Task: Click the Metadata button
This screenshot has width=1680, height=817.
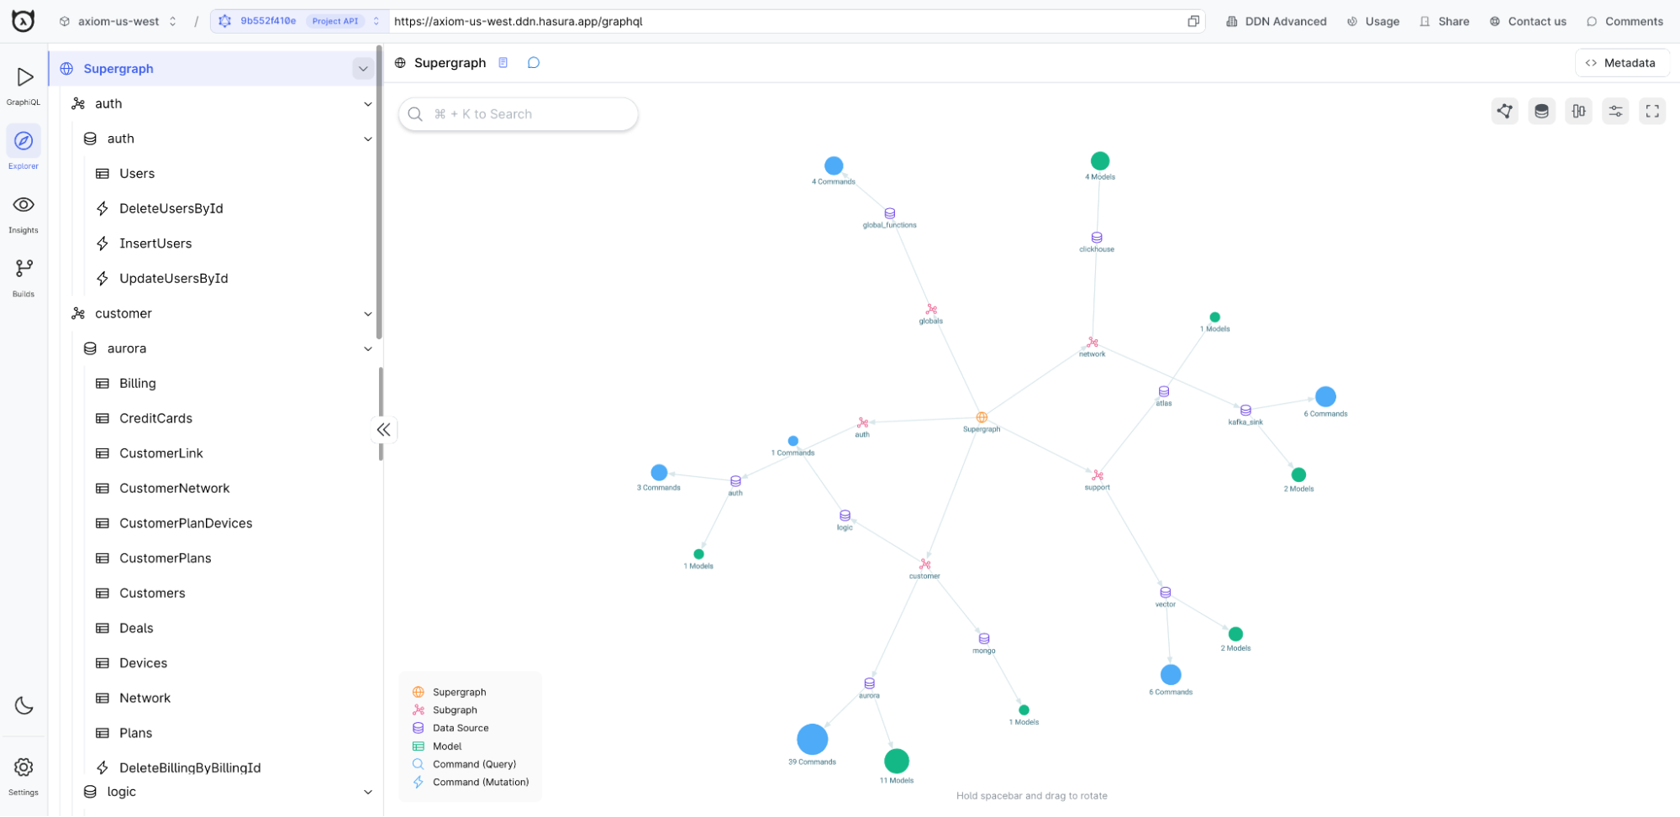Action: pyautogui.click(x=1621, y=63)
